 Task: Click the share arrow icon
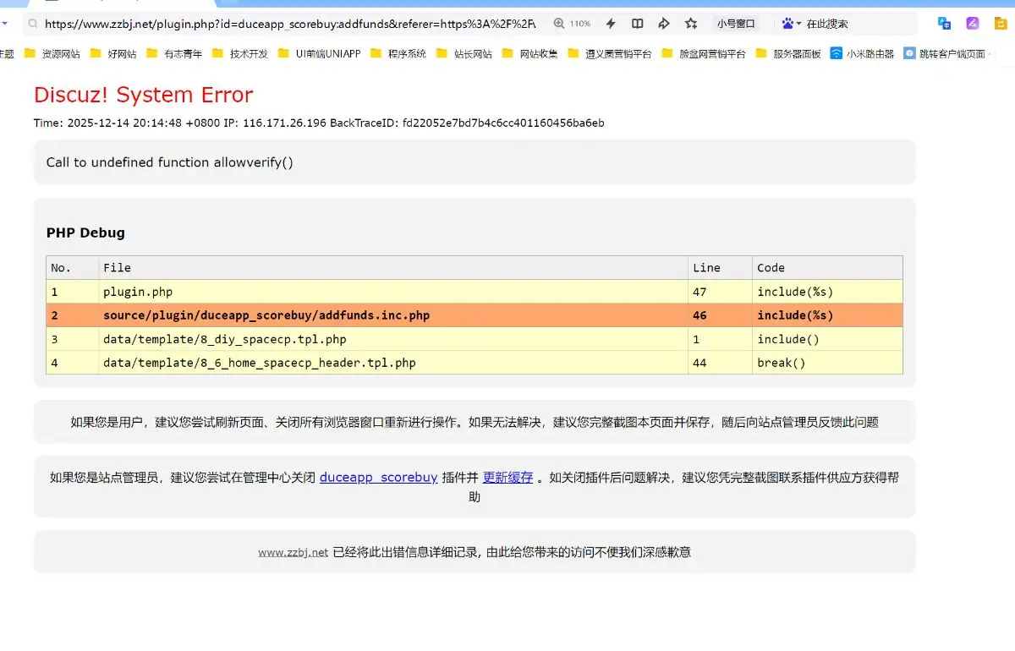(664, 24)
